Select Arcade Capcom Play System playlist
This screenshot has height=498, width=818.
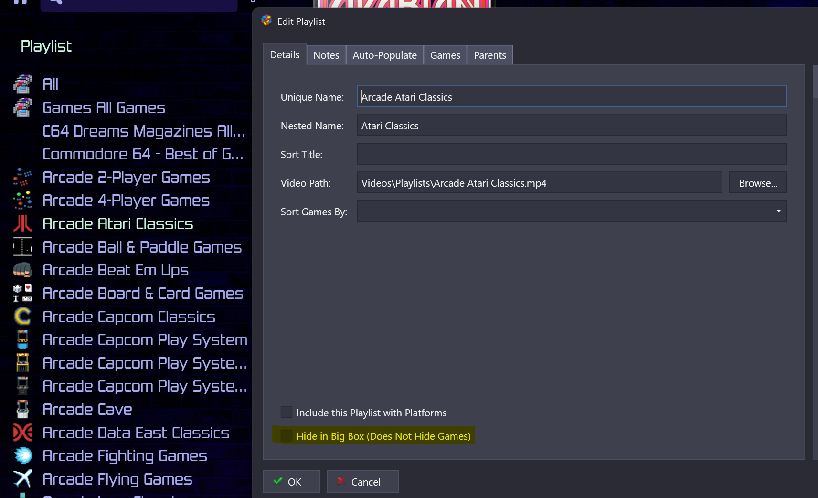[145, 339]
